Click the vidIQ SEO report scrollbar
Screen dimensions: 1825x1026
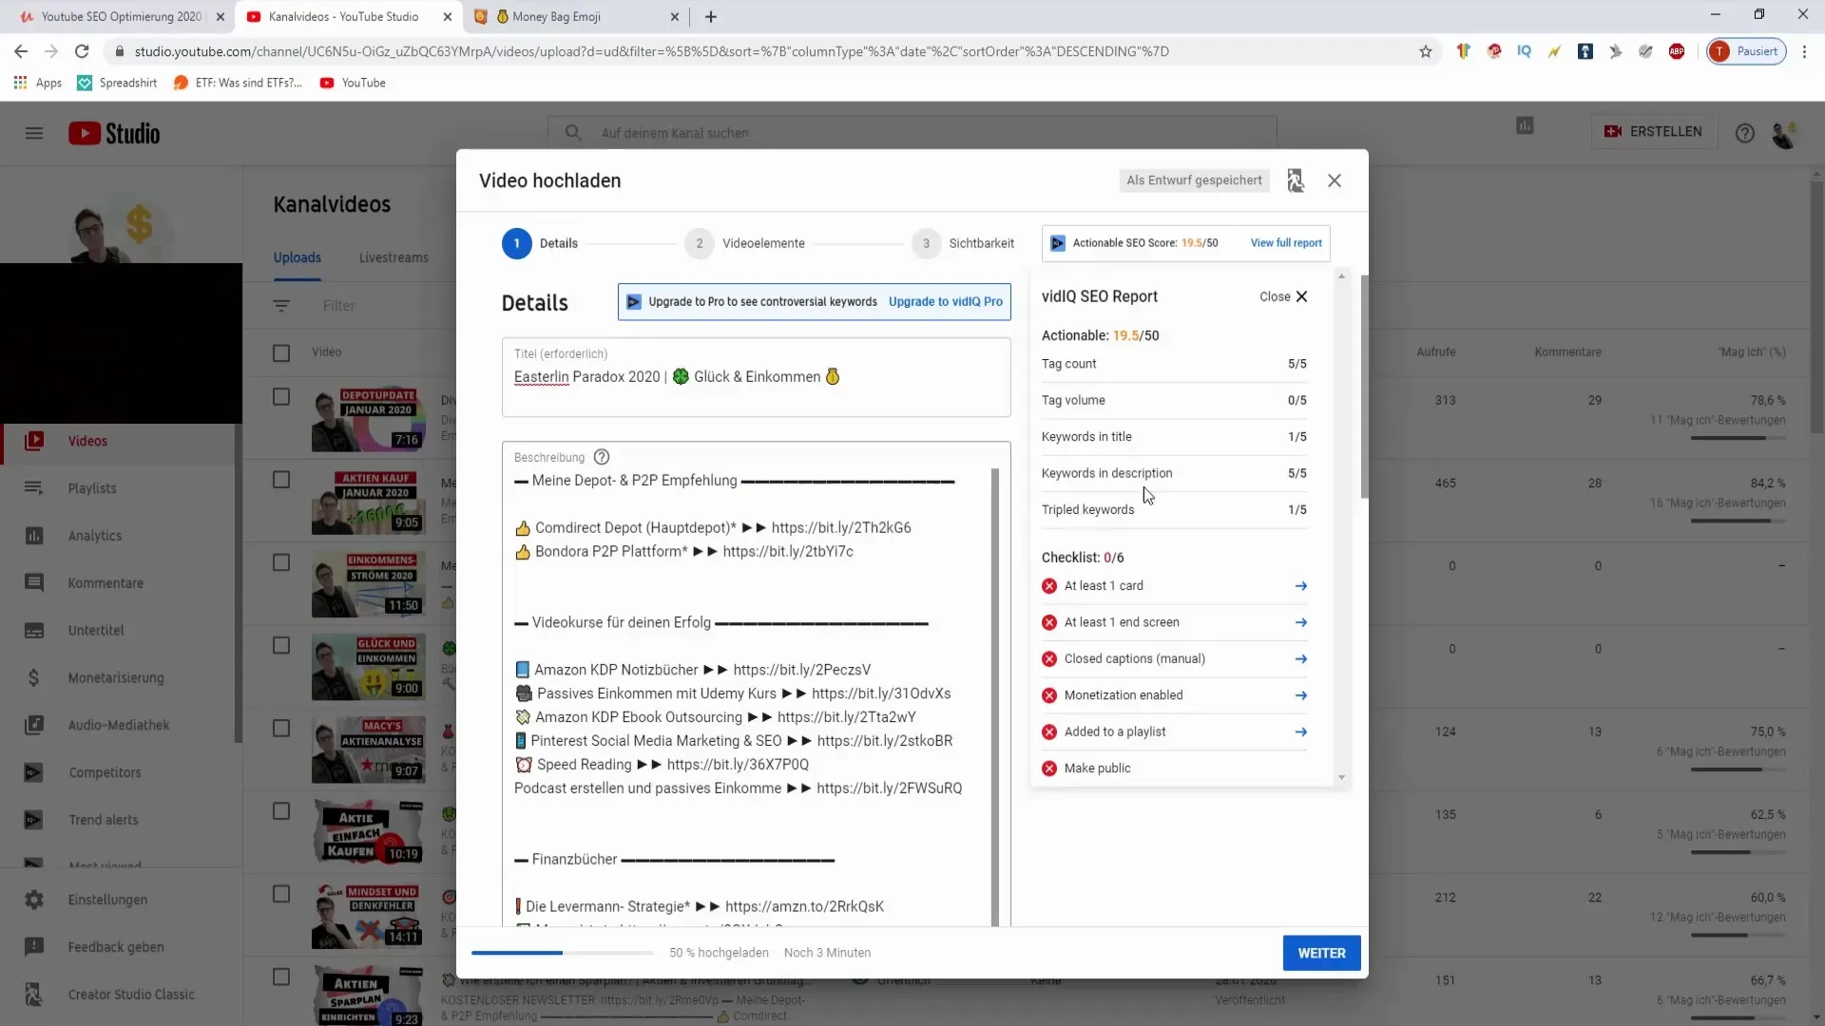coord(1341,526)
